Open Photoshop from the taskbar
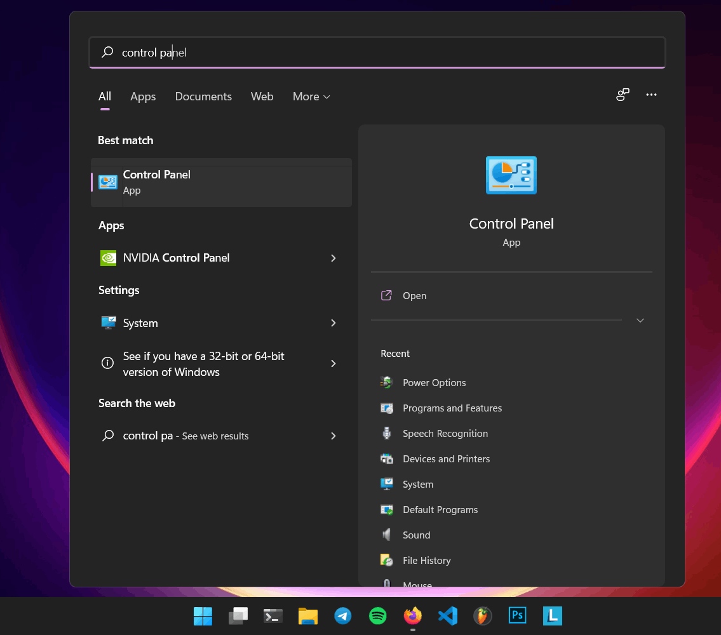721x635 pixels. pyautogui.click(x=517, y=616)
